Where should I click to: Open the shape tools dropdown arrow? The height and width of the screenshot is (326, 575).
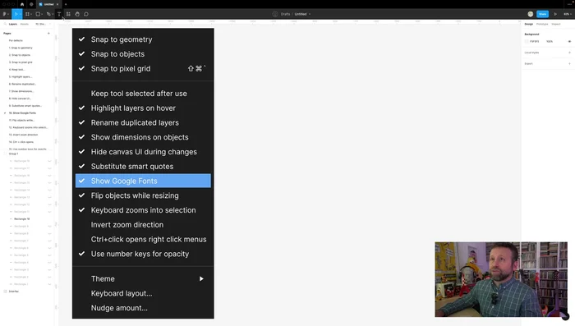(42, 14)
